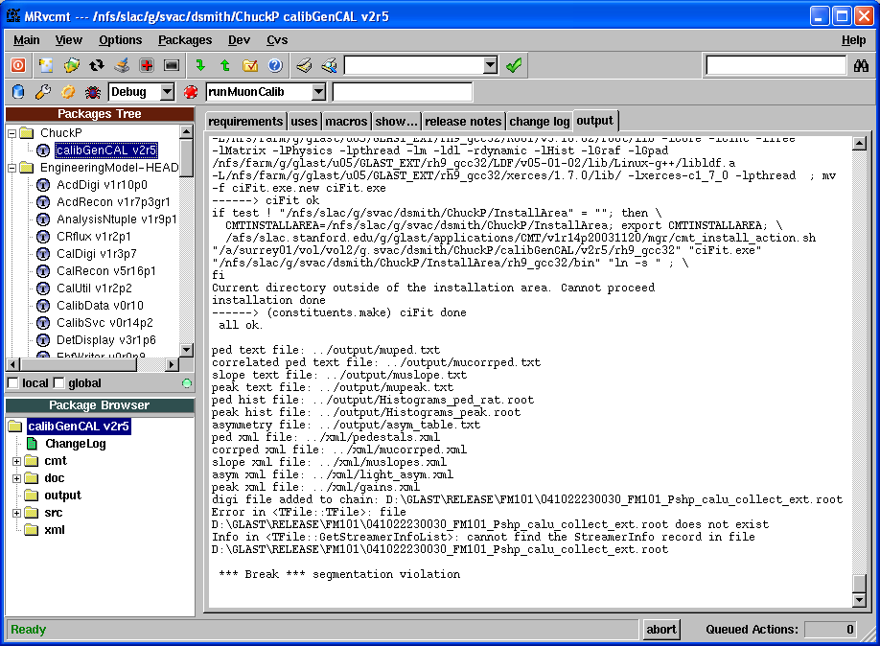
Task: Open the Dev menu
Action: [239, 40]
